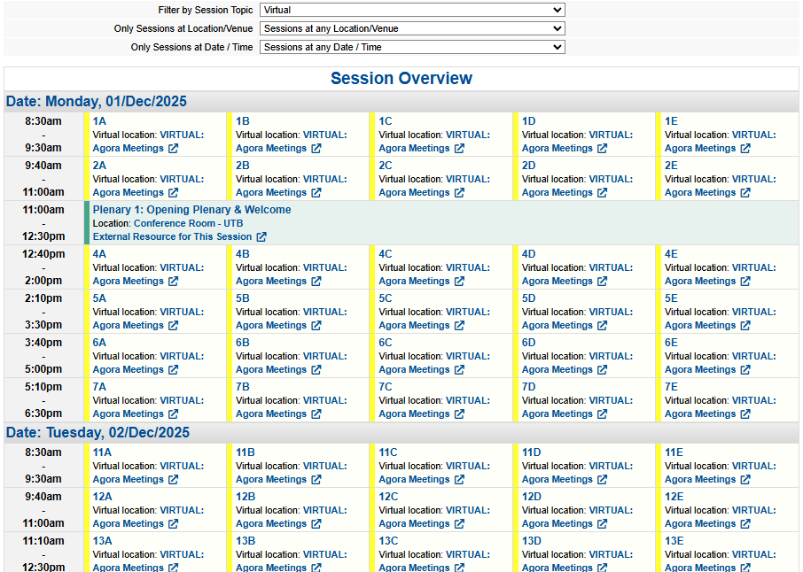Screen dimensions: 803x572
Task: Click external link icon for session 12E
Action: pos(745,524)
